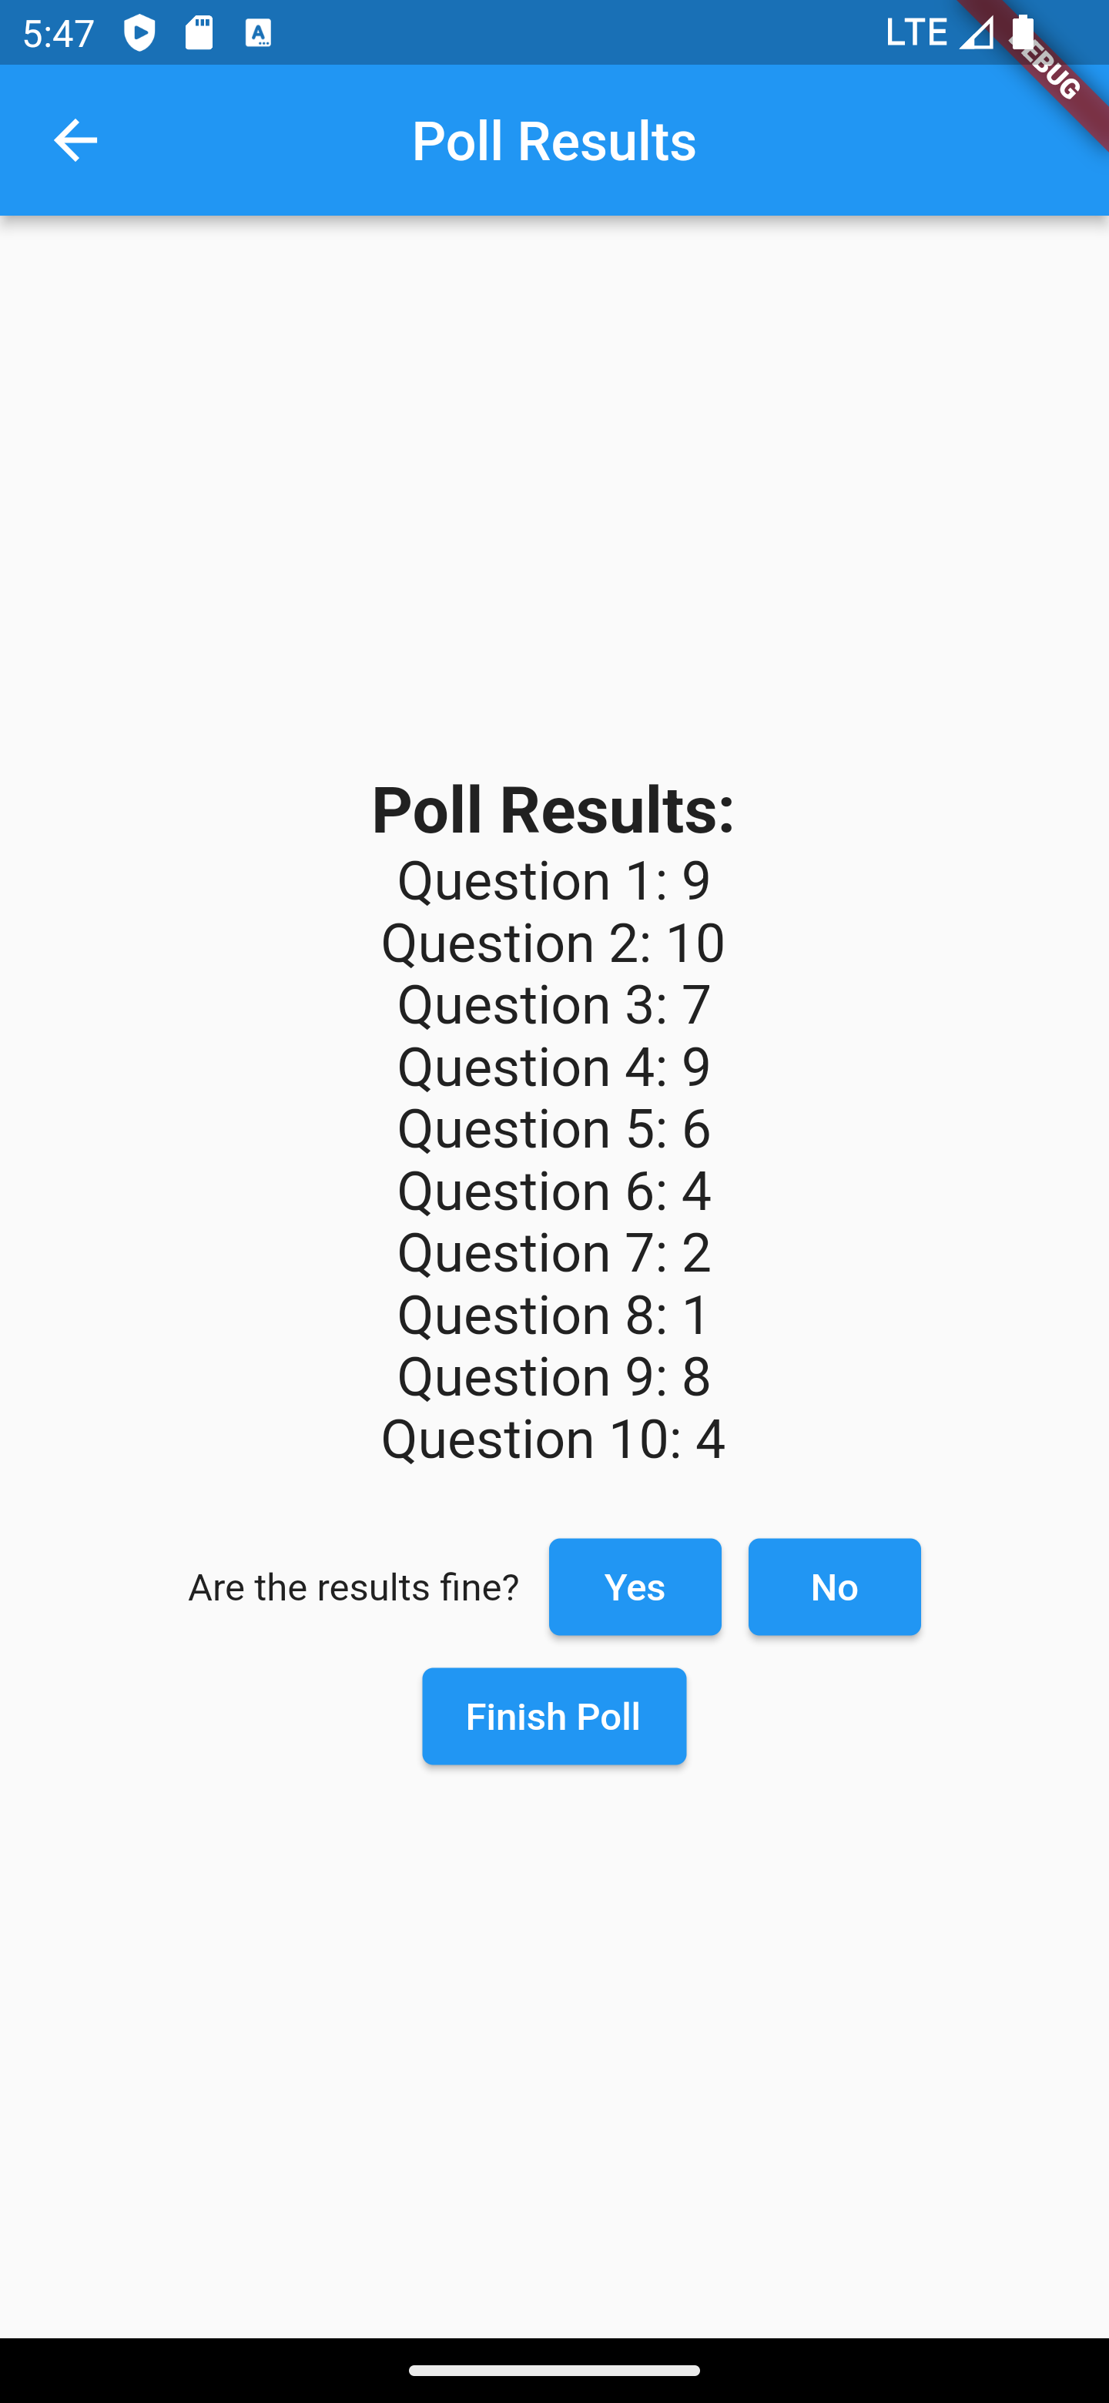This screenshot has width=1109, height=2403.
Task: Tap the battery icon in status bar
Action: [1024, 34]
